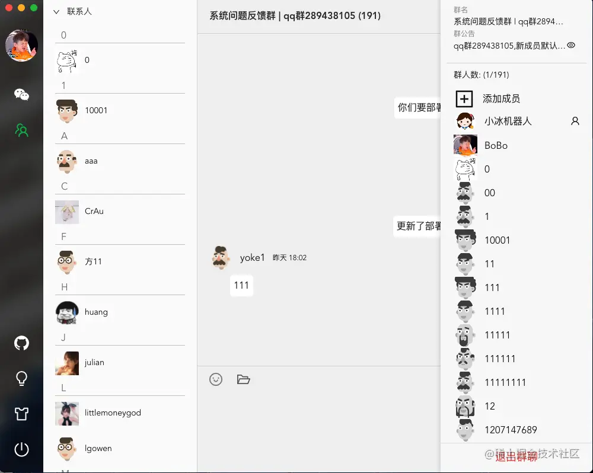
Task: Open contact CrAu in the list
Action: point(120,212)
